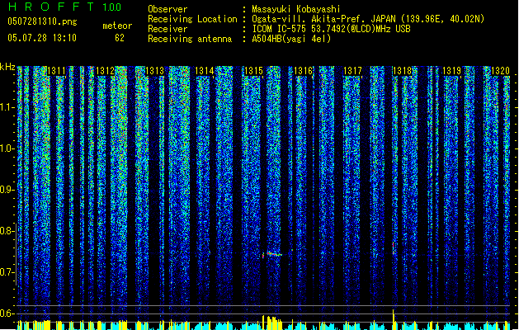Click the 0.6 kHz frequency tick label
Screen dimensions: 519x330
point(7,313)
